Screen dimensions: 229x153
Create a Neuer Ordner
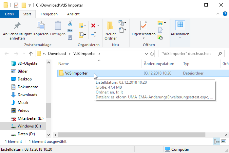coord(110,31)
